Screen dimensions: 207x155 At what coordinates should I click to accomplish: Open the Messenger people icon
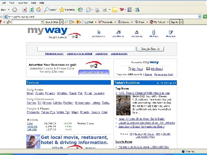click(137, 10)
